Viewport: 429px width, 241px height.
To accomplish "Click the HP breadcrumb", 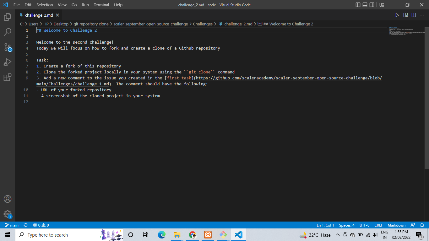I will (x=46, y=24).
